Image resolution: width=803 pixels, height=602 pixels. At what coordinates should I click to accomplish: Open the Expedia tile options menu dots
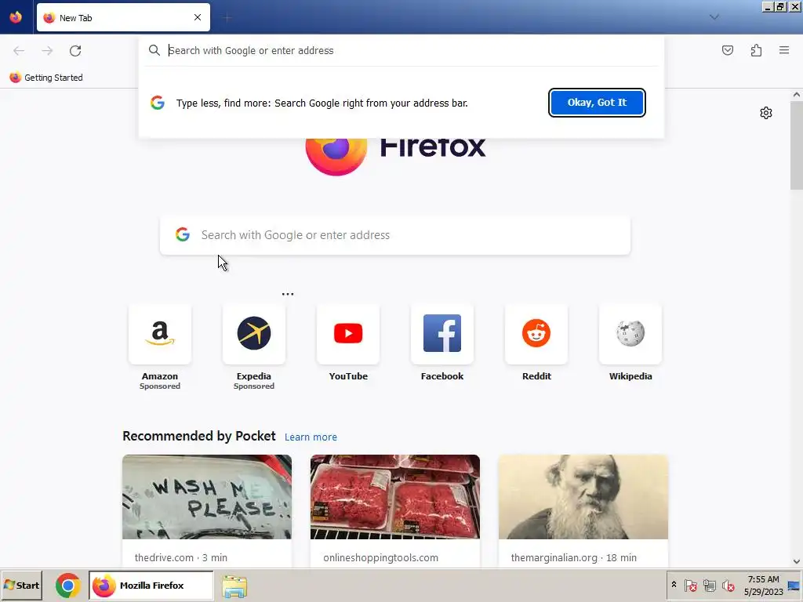click(x=288, y=294)
